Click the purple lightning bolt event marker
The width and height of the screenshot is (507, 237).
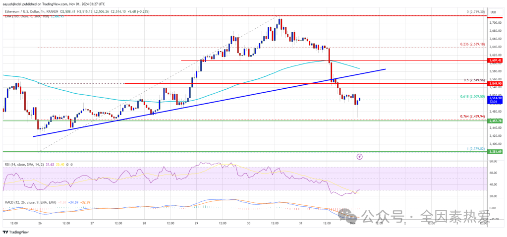[359, 157]
